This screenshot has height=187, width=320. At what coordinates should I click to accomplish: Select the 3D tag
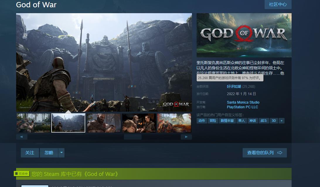point(274,121)
